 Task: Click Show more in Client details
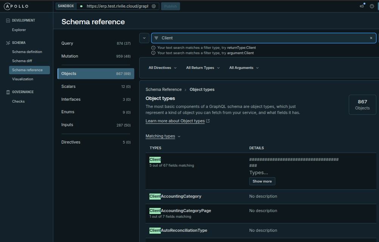262,181
